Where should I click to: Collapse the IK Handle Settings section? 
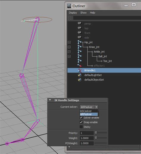tap(50, 100)
